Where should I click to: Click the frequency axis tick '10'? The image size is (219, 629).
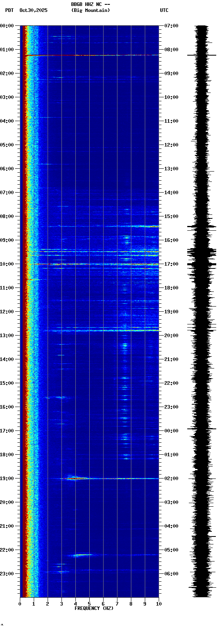coord(159,604)
